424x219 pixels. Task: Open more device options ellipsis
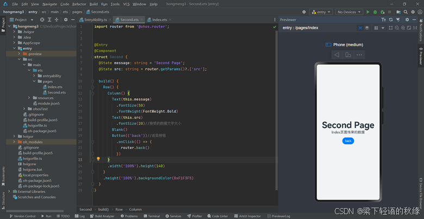[359, 55]
